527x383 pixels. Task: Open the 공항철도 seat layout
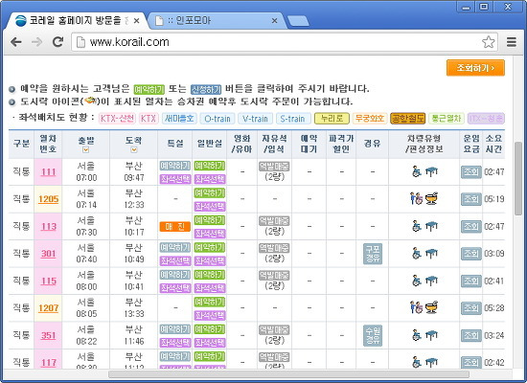[x=407, y=119]
